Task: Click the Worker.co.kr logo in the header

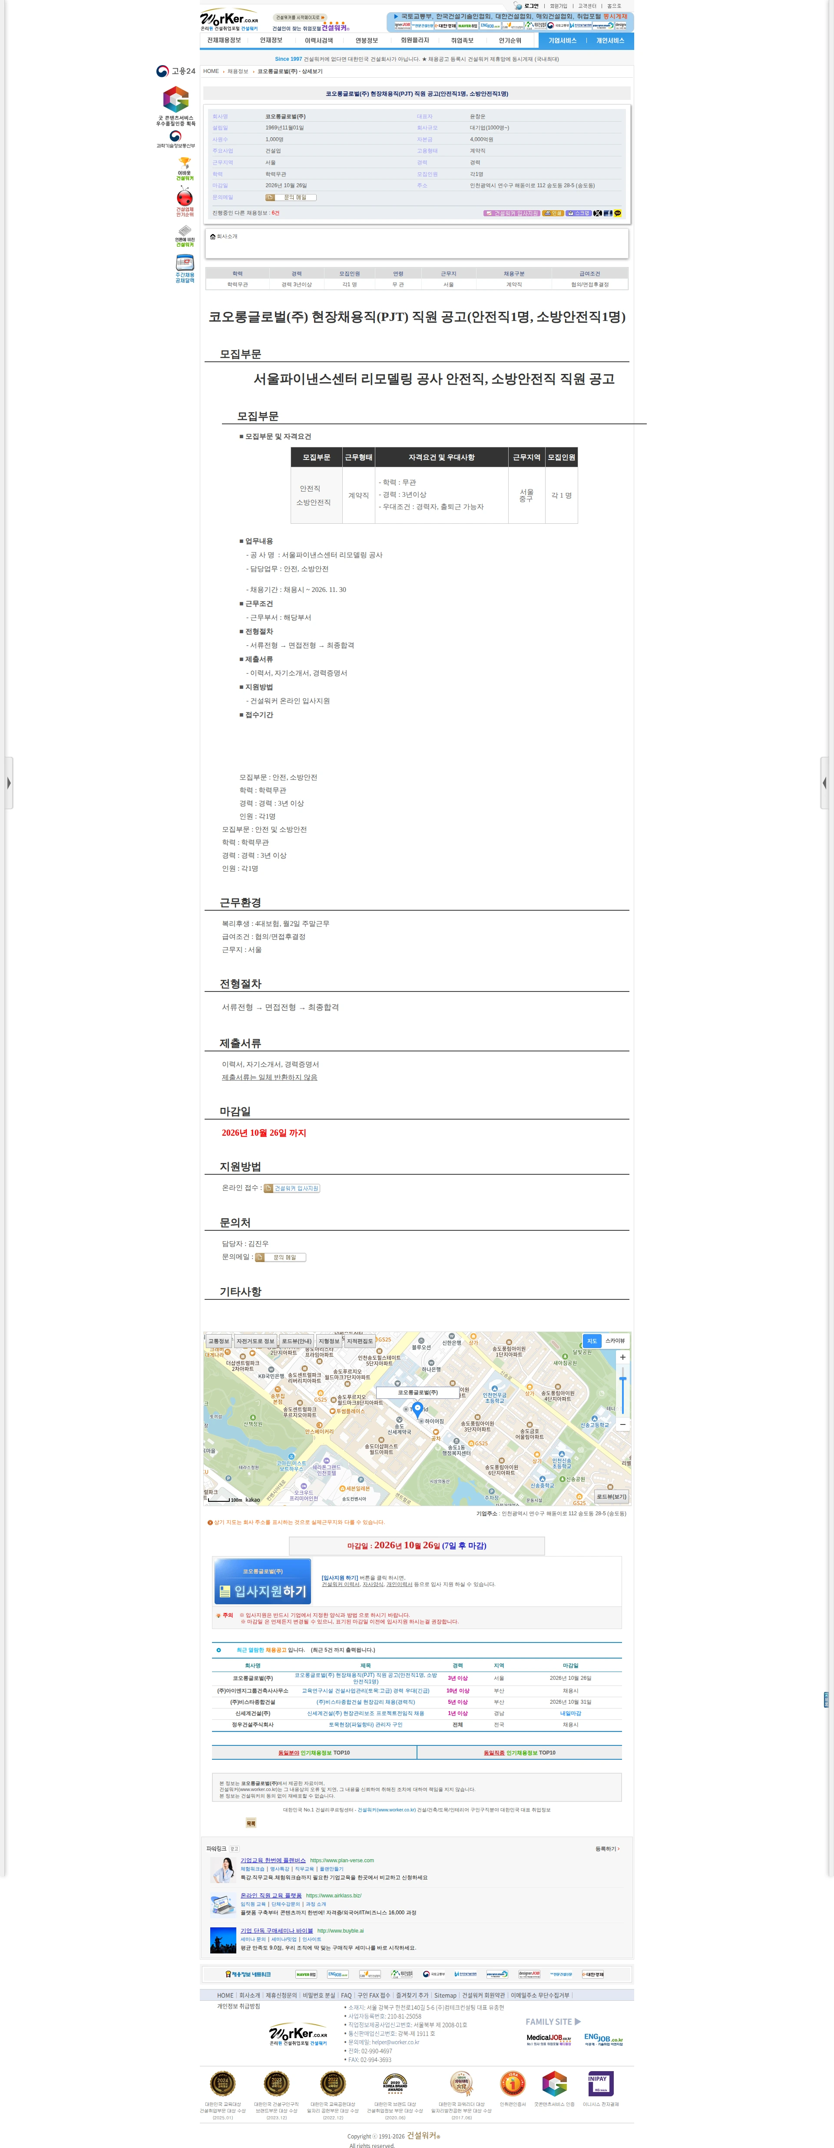Action: [229, 20]
